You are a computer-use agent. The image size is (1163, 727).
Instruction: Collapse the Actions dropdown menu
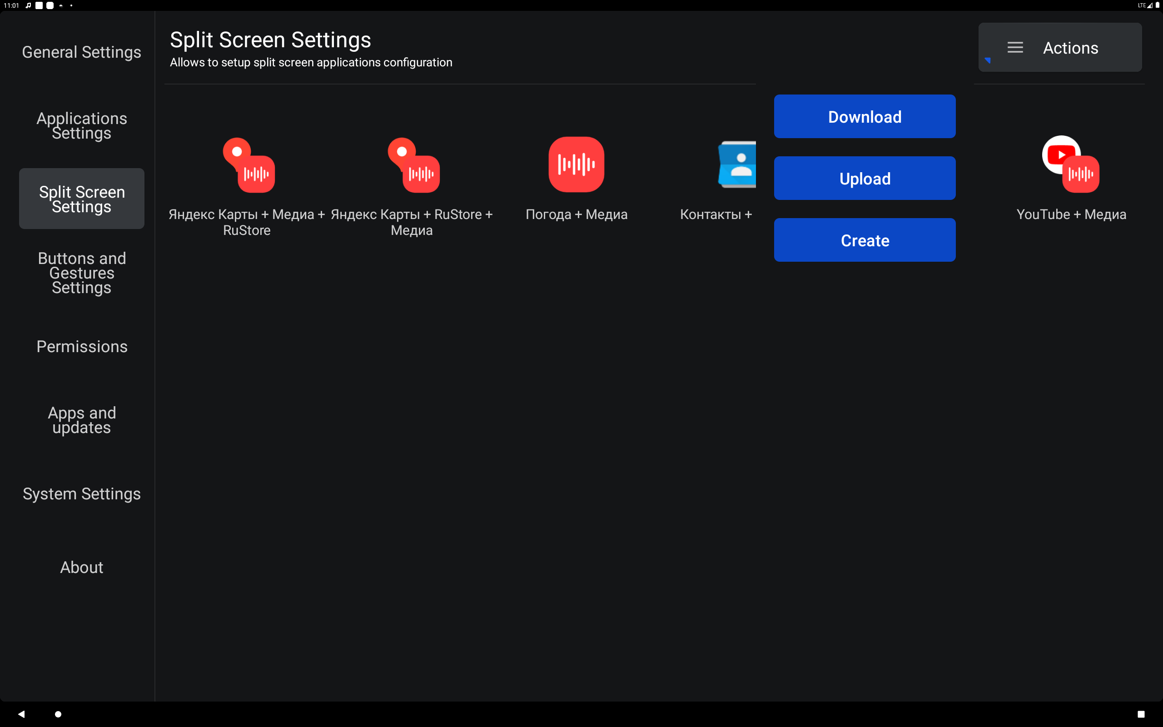click(1060, 48)
